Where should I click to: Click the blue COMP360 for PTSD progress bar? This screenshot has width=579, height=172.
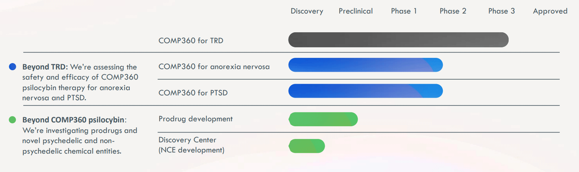(x=365, y=91)
